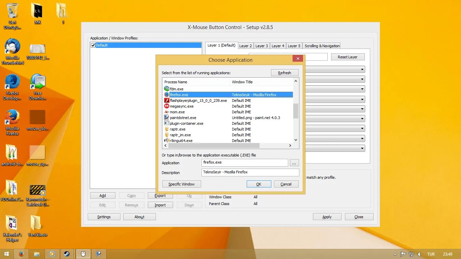Click Refresh in Choose Application dialog

(284, 73)
